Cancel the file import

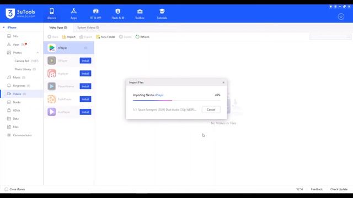click(x=211, y=109)
